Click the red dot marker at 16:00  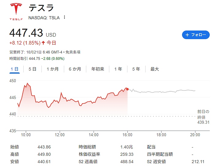click(127, 89)
